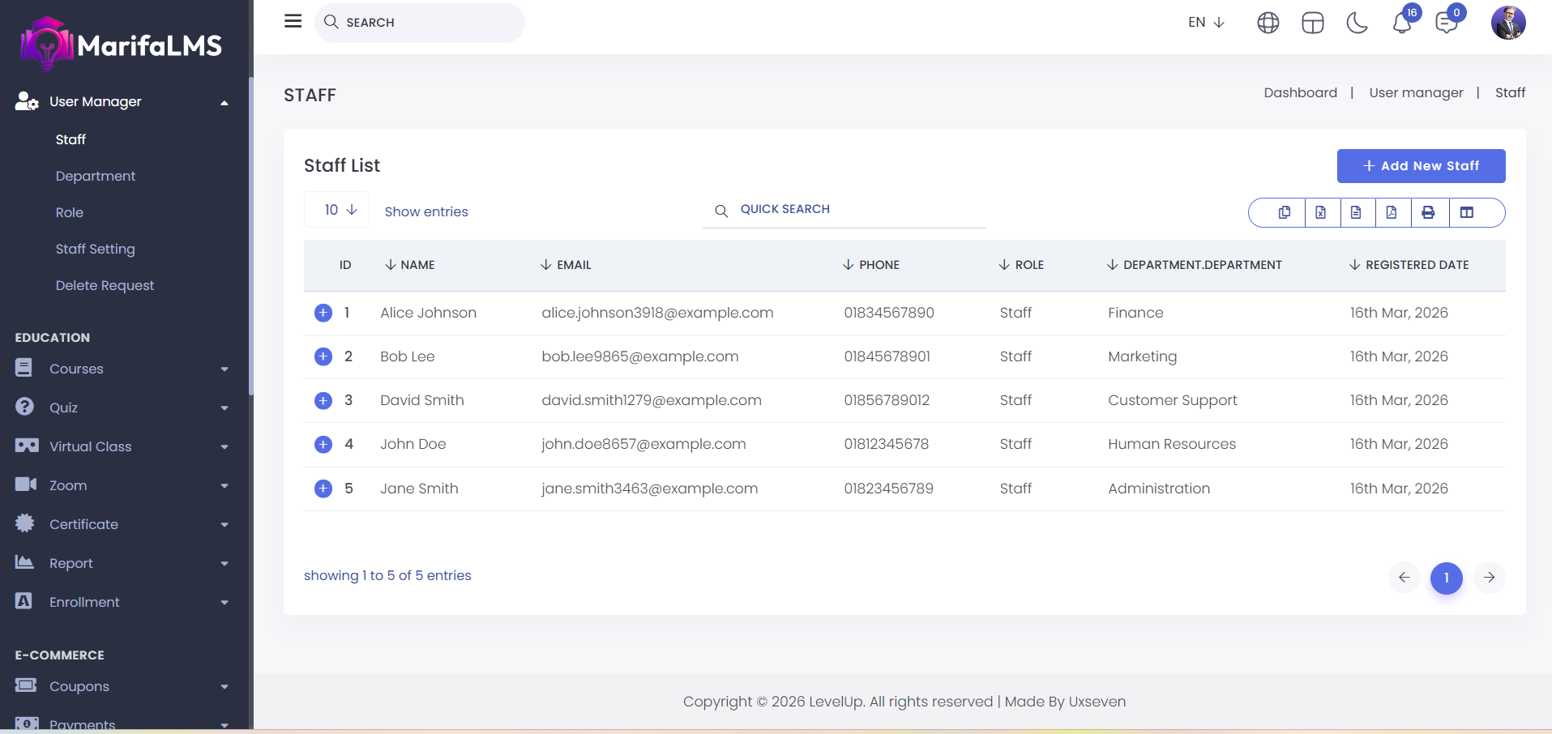Viewport: 1552px width, 734px height.
Task: Click the Add New Staff button
Action: (1421, 166)
